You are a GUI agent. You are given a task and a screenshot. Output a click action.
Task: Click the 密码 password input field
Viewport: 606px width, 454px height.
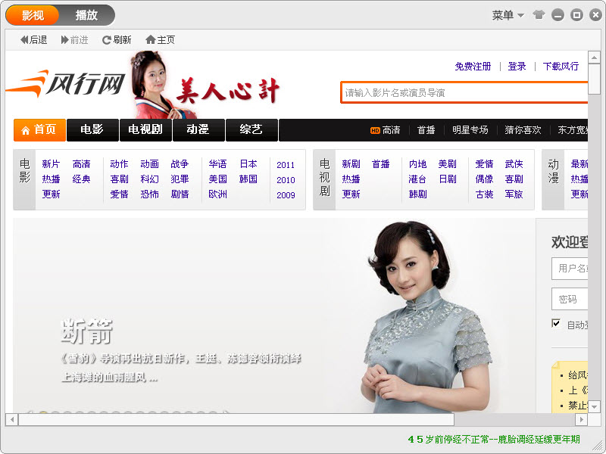570,299
